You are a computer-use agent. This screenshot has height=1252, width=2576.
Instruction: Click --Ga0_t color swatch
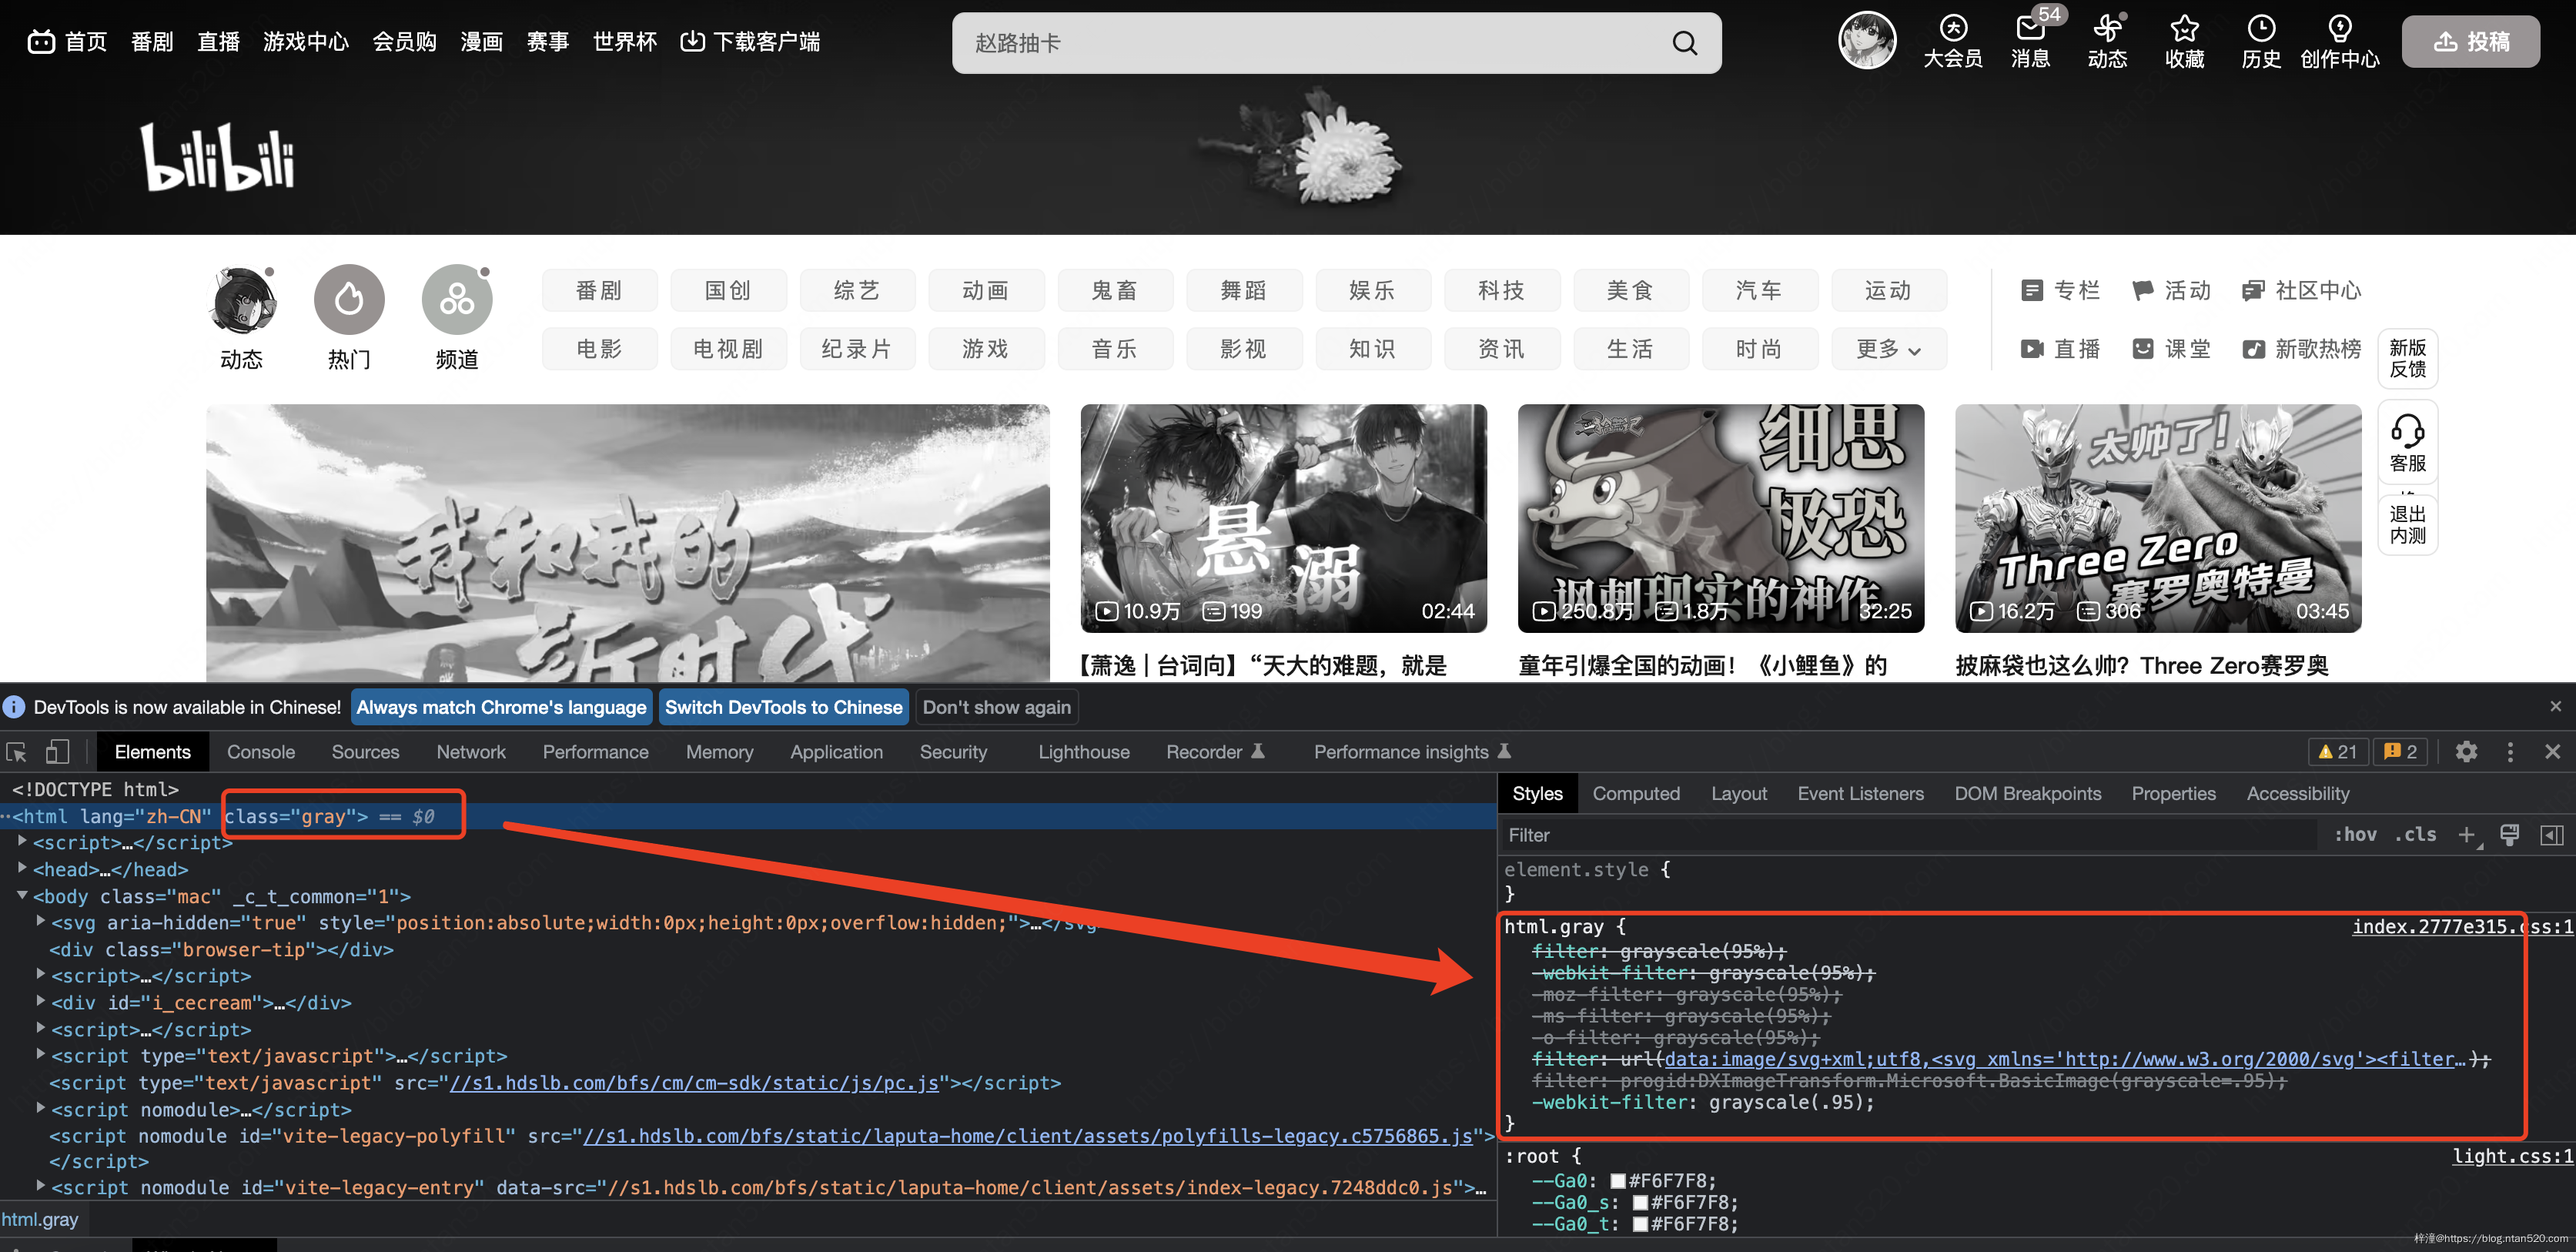click(1640, 1224)
